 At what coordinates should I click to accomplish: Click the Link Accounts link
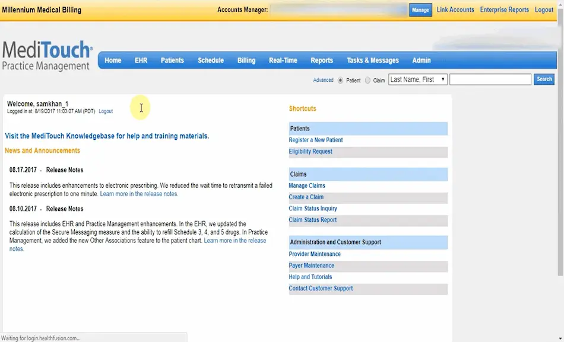(455, 9)
